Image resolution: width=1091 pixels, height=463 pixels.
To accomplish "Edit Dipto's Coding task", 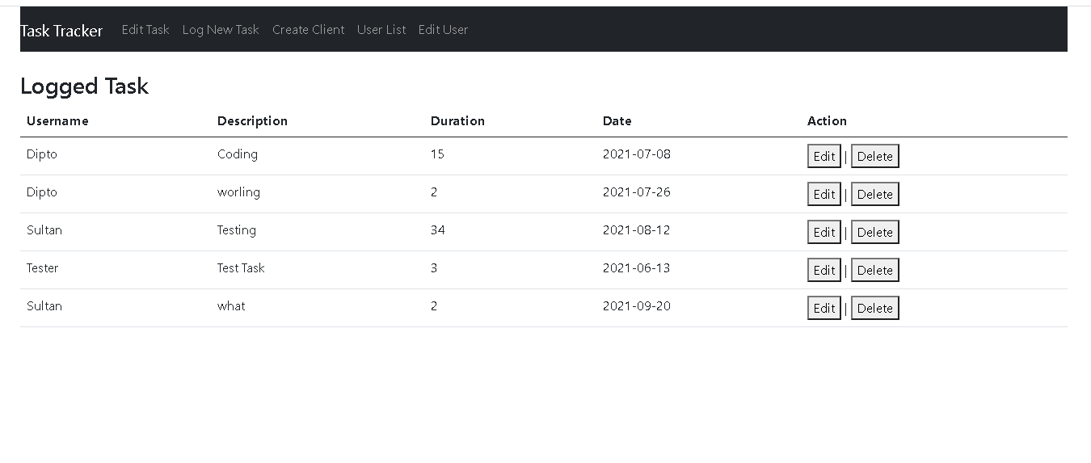I will coord(824,156).
